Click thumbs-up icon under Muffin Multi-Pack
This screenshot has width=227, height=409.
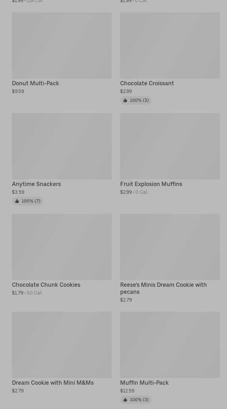pos(125,400)
